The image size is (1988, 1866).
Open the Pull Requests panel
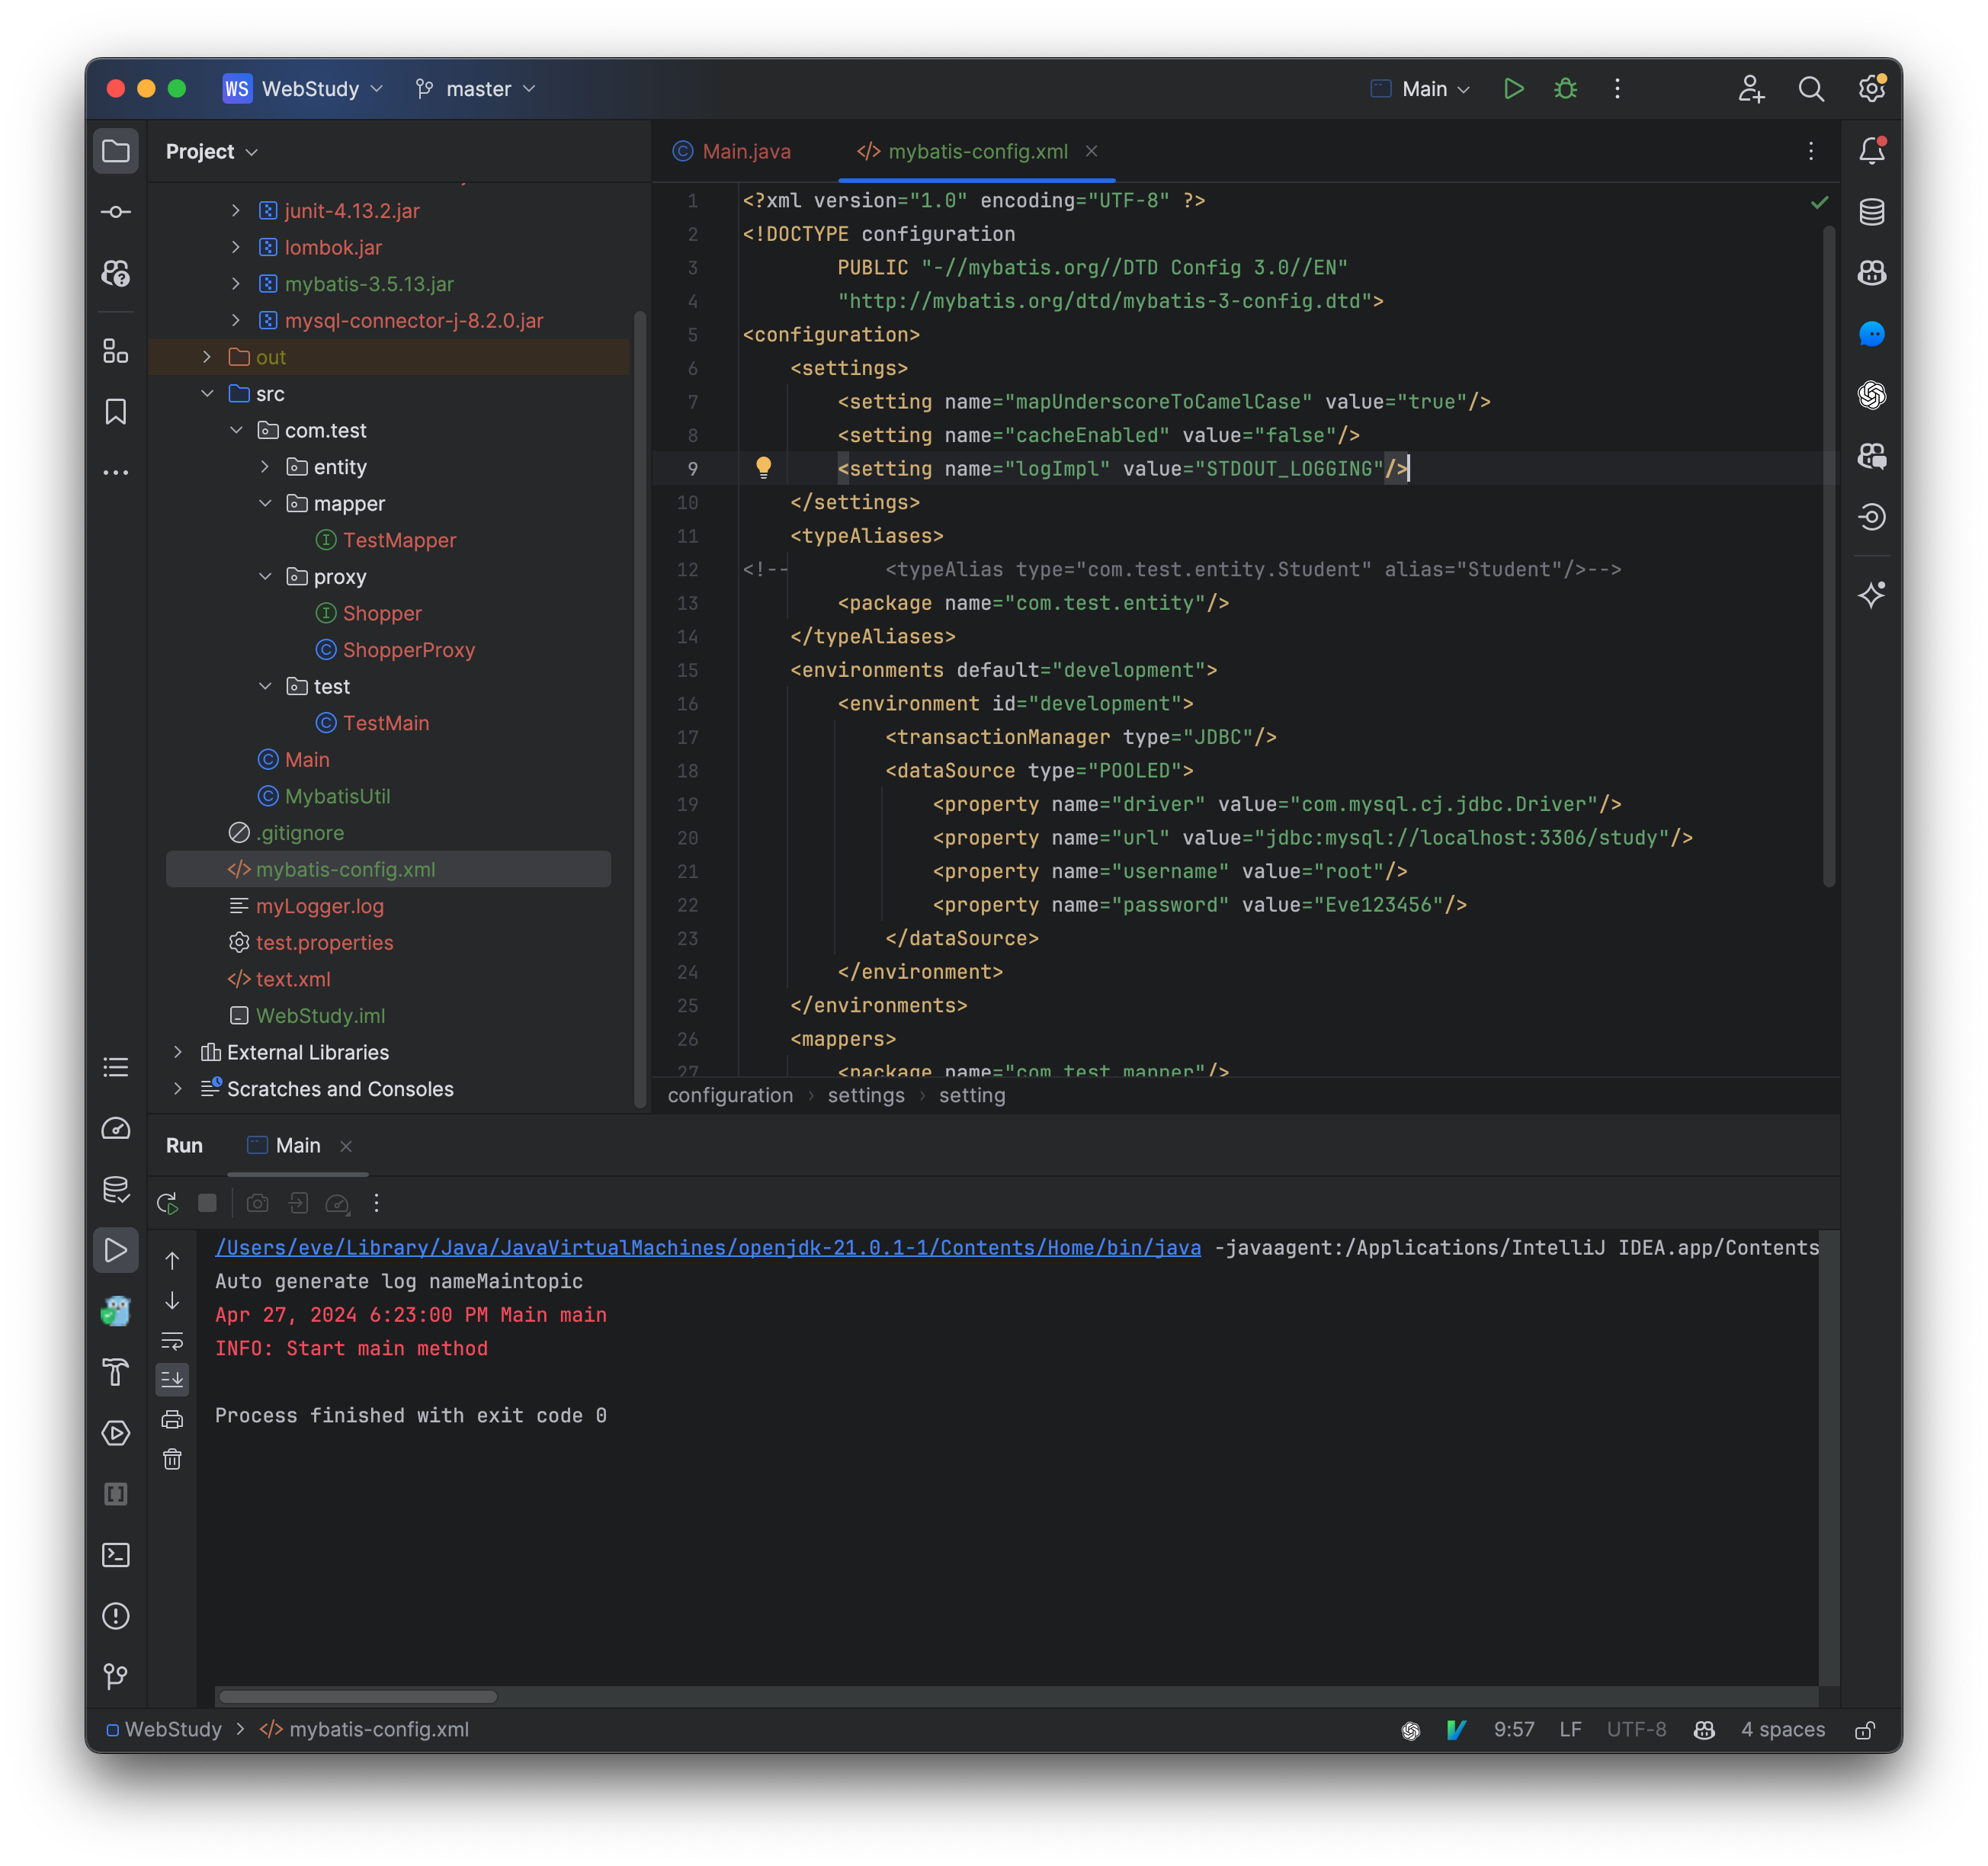[116, 273]
